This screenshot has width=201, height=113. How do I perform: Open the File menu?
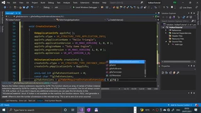[8, 3]
